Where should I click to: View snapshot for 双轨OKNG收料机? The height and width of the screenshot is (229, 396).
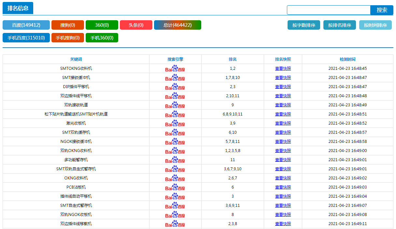(x=283, y=151)
